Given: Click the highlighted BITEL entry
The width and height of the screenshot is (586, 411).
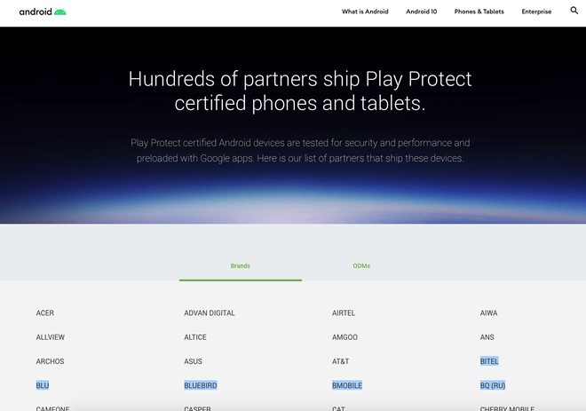Looking at the screenshot, I should [489, 361].
